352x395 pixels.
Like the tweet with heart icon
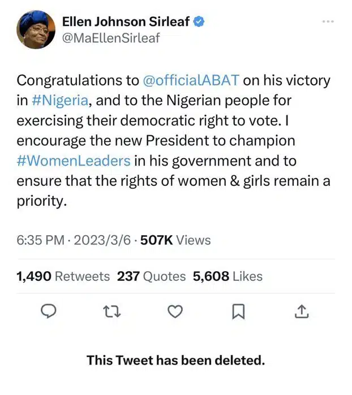(176, 311)
